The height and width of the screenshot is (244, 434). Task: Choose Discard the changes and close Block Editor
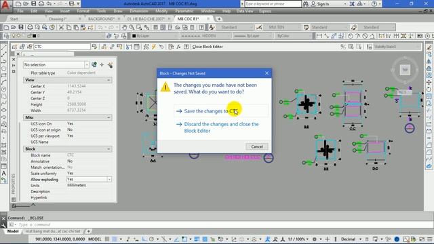(221, 127)
